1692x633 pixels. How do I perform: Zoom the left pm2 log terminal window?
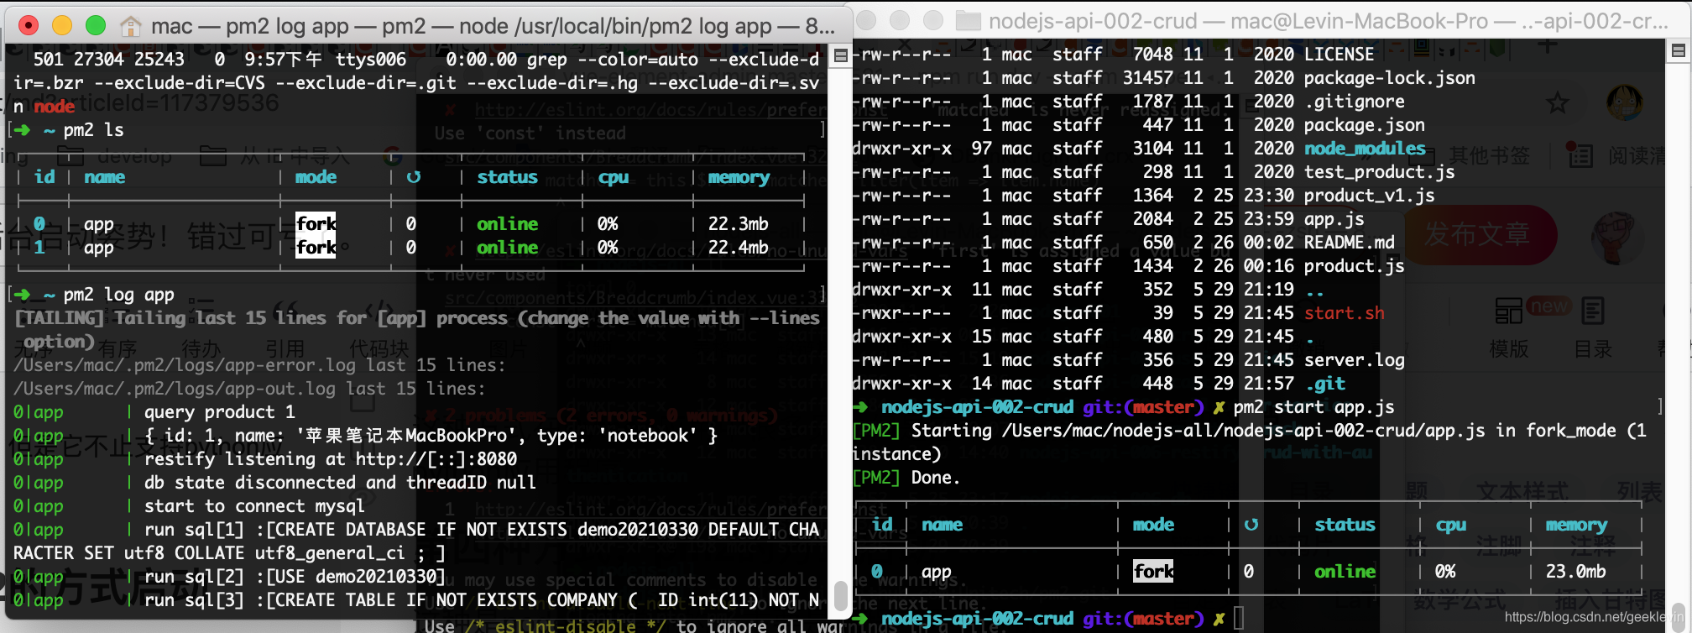click(x=96, y=26)
